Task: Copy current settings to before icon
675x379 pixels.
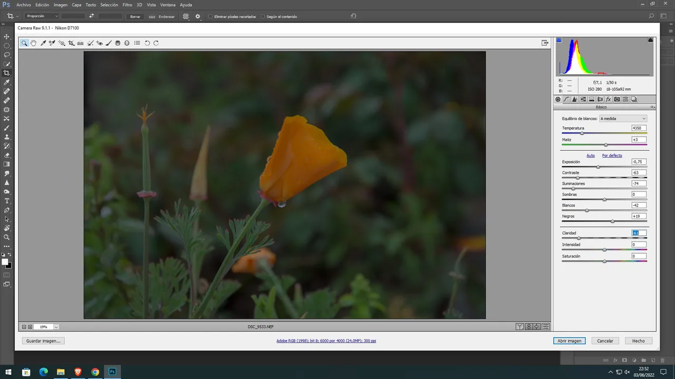Action: (x=537, y=327)
